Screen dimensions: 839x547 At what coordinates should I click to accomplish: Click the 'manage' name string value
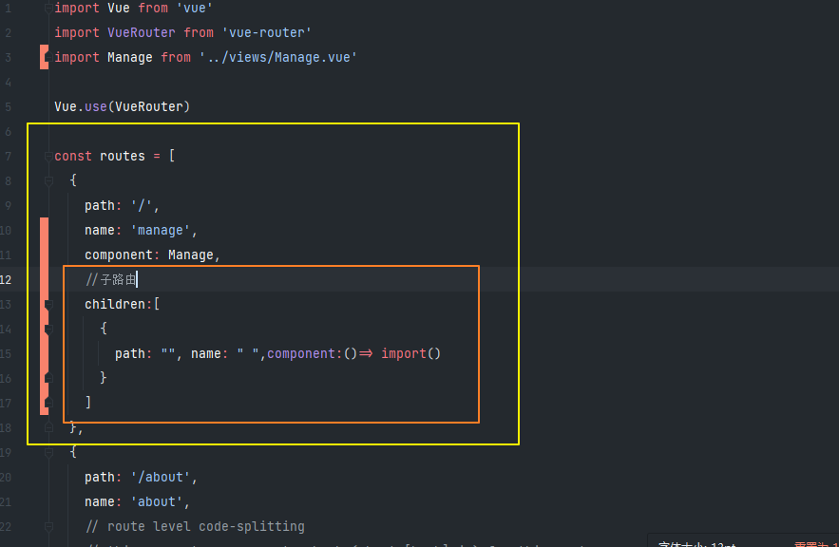[x=160, y=230]
